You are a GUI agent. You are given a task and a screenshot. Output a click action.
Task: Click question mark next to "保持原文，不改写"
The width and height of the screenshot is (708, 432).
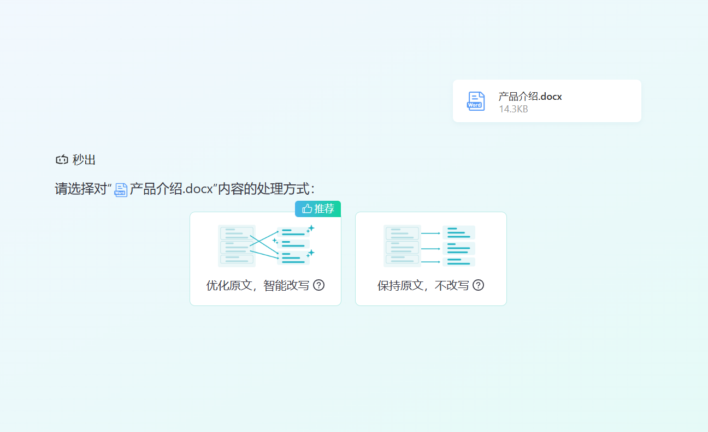478,285
